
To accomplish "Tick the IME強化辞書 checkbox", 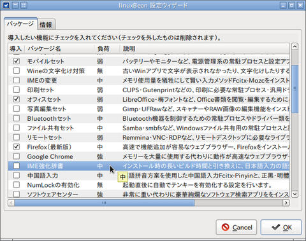I will coord(17,166).
